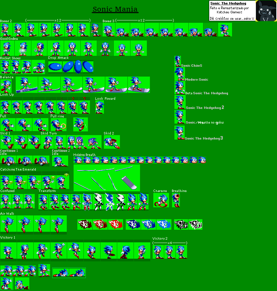
Task: Select the Look Foward sprite
Action: [100, 107]
